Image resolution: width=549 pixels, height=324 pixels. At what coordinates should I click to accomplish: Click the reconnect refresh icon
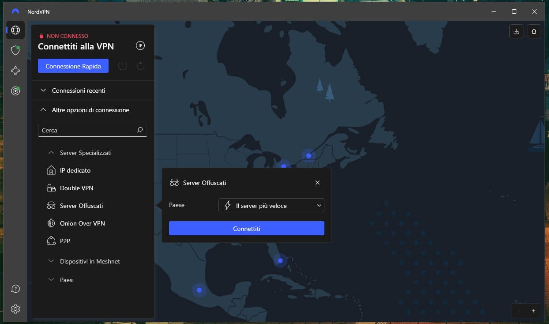pyautogui.click(x=140, y=66)
